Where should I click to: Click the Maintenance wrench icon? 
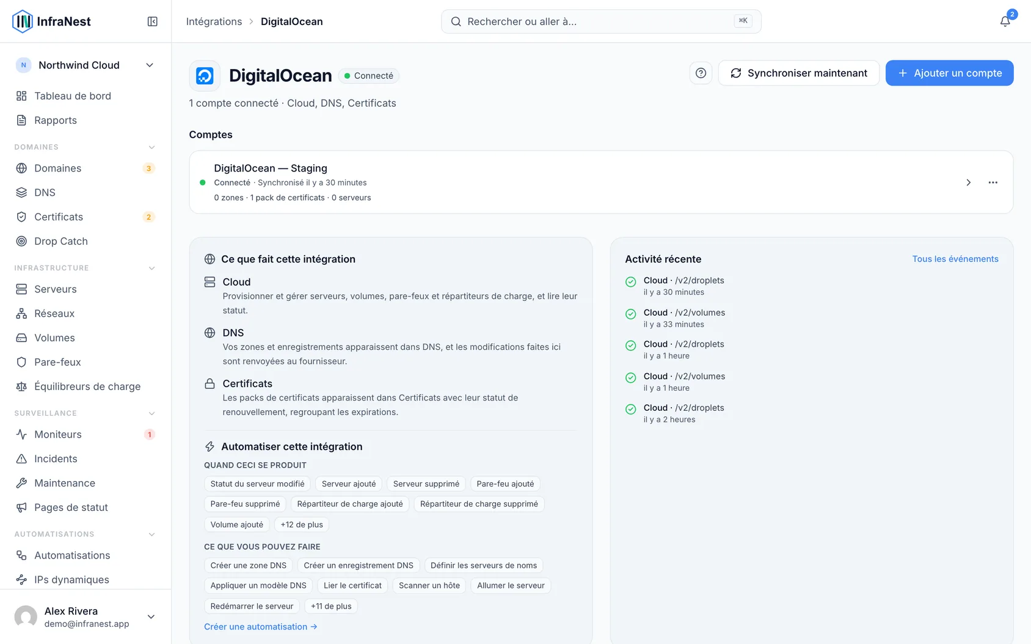coord(21,483)
